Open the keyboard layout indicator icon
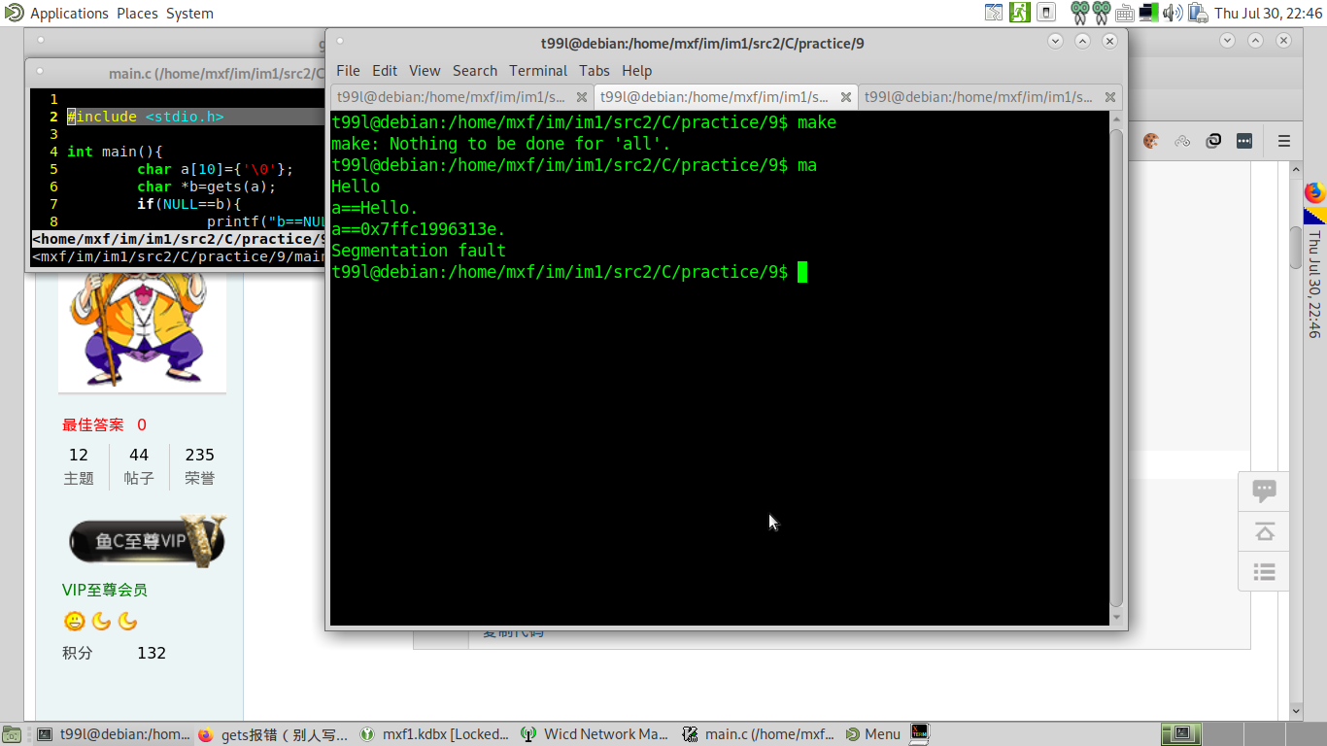Image resolution: width=1327 pixels, height=746 pixels. (x=1125, y=14)
